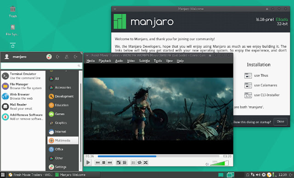
Task: Open VLC View menu
Action: coord(169,61)
